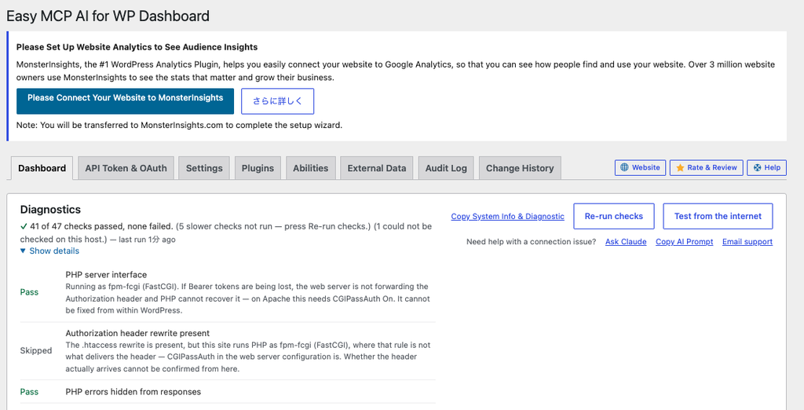Click Please Connect Your Website to MonsterInsights

(125, 101)
